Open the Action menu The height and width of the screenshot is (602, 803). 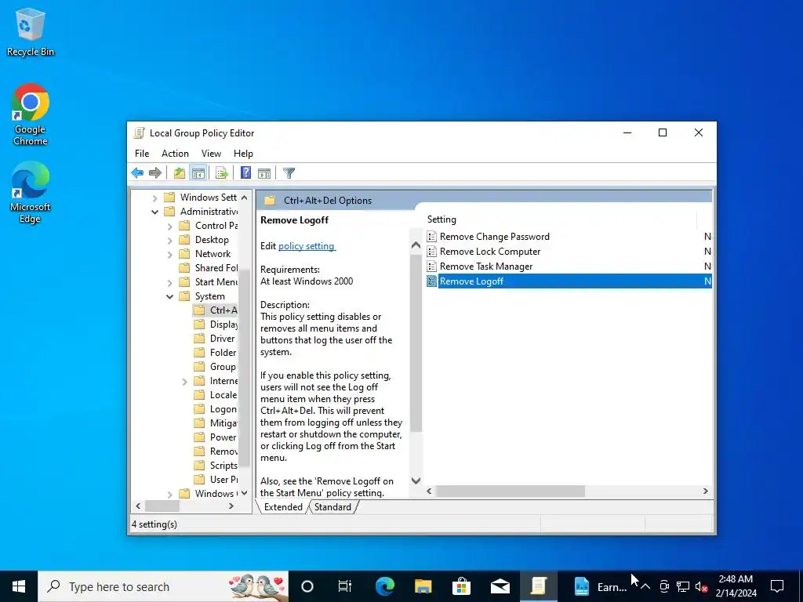coord(175,154)
